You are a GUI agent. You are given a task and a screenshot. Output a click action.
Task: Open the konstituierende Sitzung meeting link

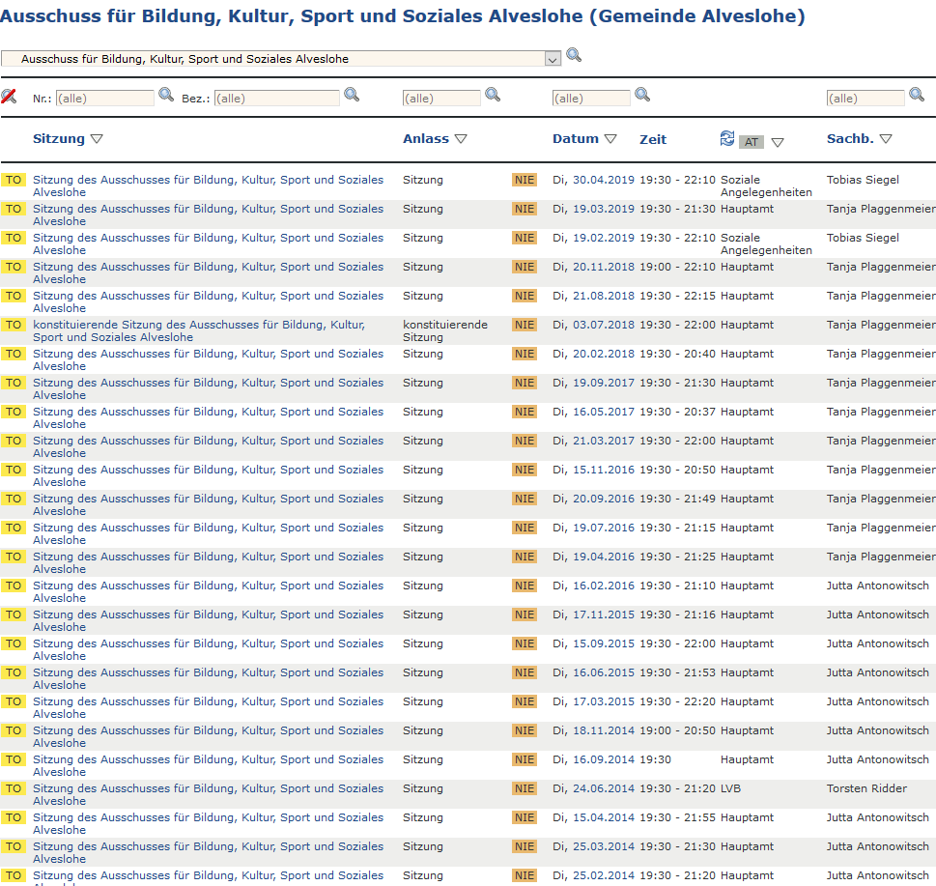(199, 330)
